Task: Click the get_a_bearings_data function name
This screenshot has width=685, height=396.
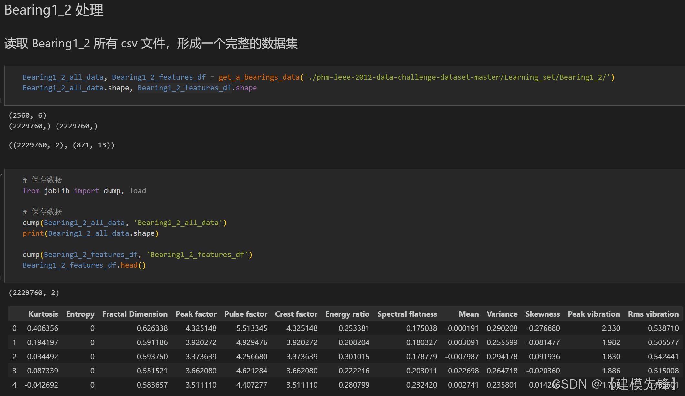Action: (x=258, y=77)
